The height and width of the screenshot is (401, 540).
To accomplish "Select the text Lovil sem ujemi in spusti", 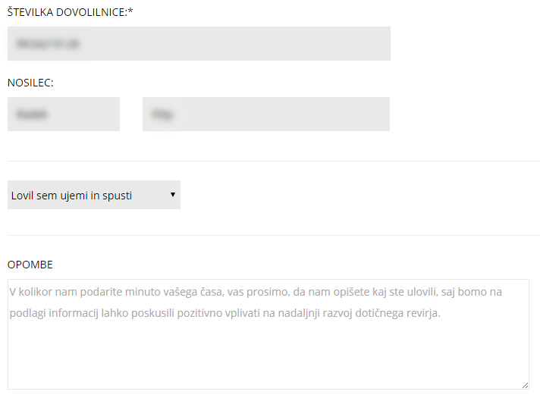I will [71, 196].
